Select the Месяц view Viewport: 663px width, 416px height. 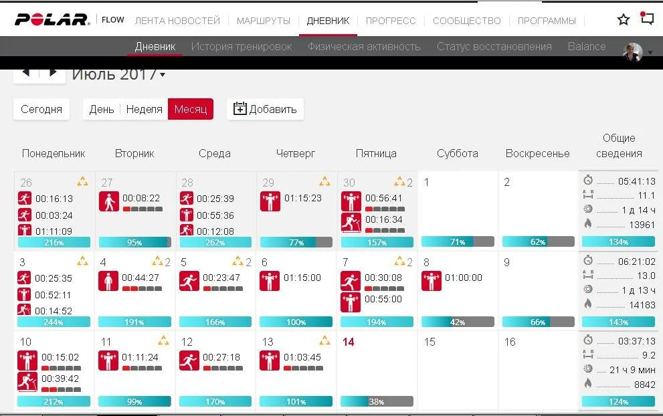point(191,109)
